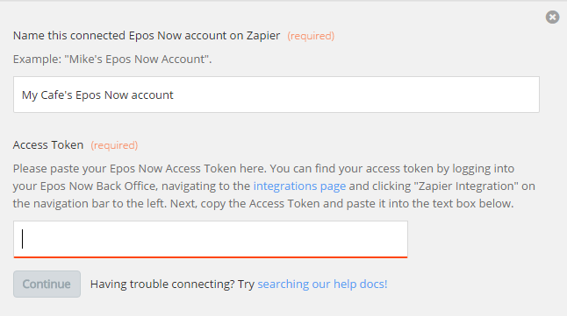
Task: Click the blinking cursor in the token field
Action: tap(23, 239)
